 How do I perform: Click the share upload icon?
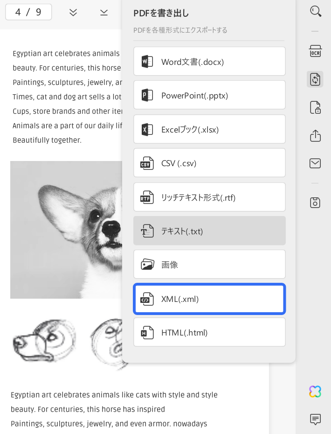(x=316, y=135)
